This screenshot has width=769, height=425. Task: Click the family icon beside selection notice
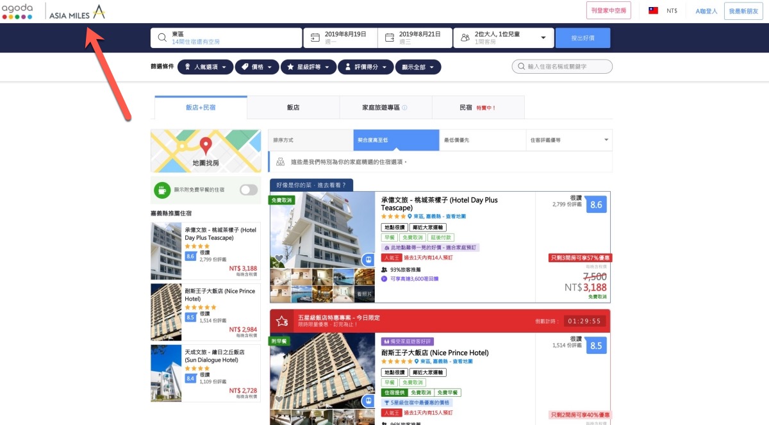(281, 162)
